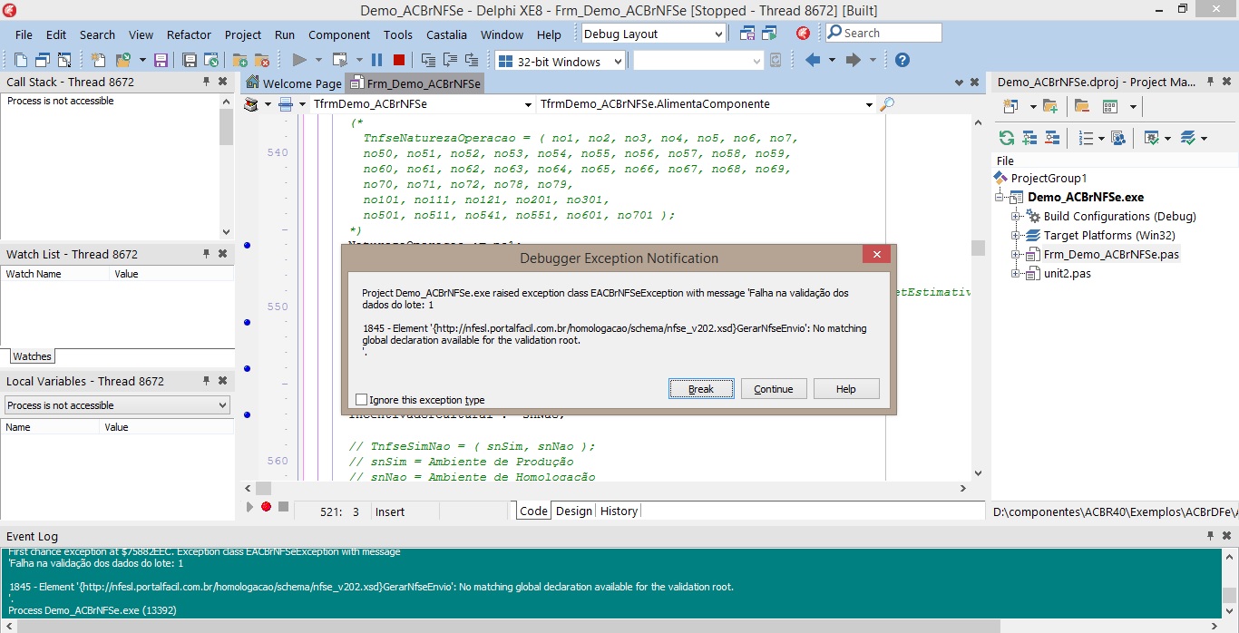The width and height of the screenshot is (1239, 633).
Task: Click the Continue button in the dialog
Action: [x=774, y=389]
